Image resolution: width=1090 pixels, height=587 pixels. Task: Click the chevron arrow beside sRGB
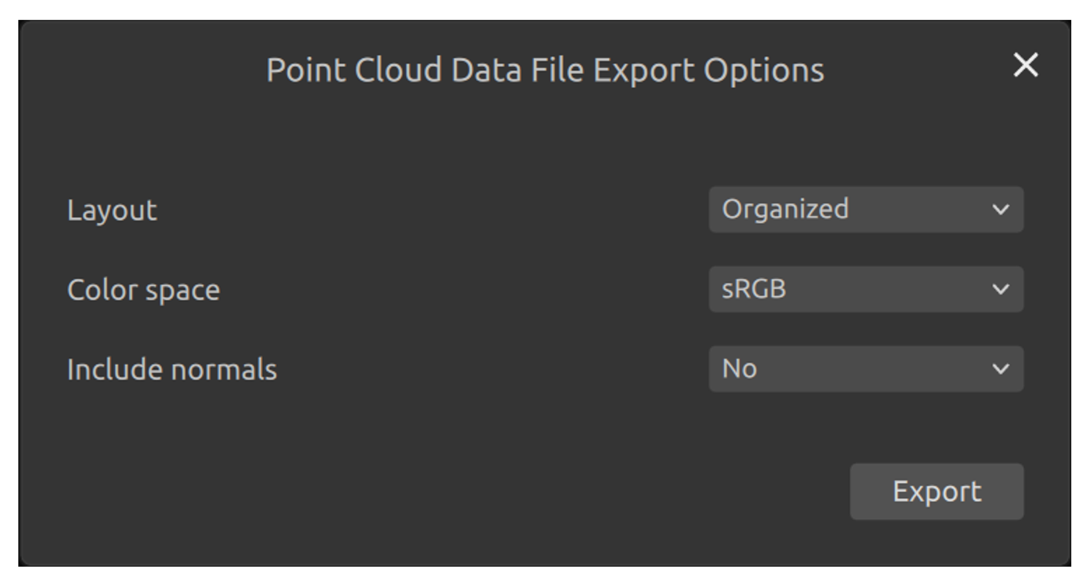1000,290
